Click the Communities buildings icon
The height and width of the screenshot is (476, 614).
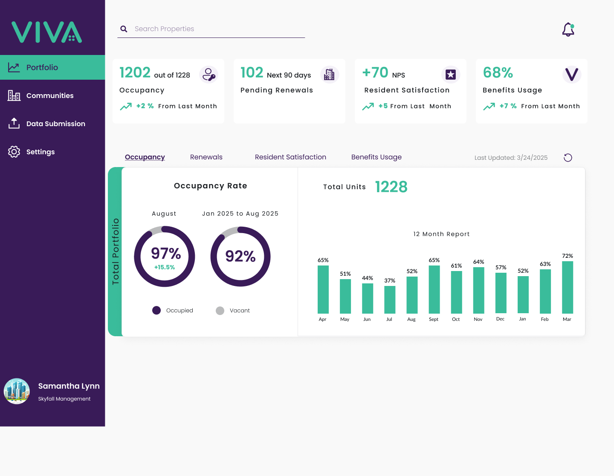point(14,95)
